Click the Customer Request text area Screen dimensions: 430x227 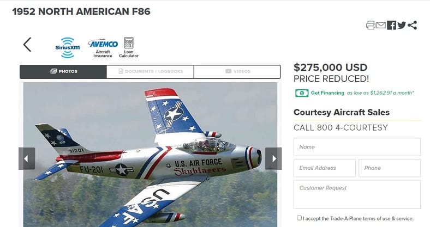coord(357,194)
